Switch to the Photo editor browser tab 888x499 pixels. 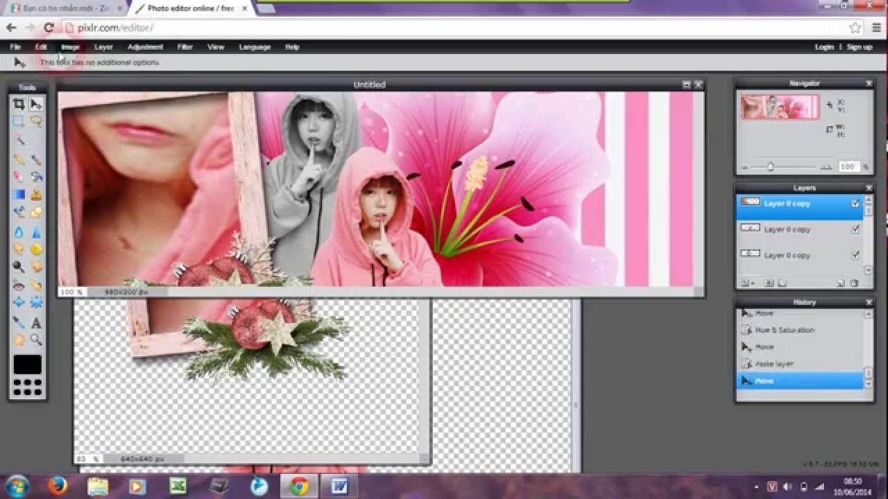[x=180, y=8]
